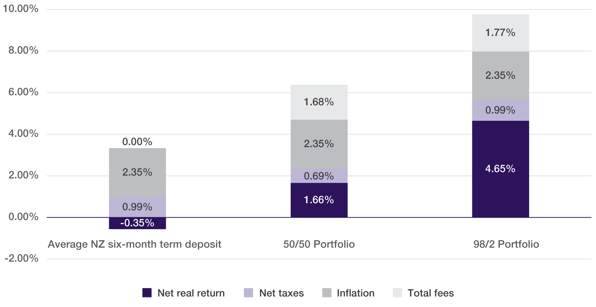596x307 pixels.
Task: Click the Total fees legend swatch
Action: click(397, 293)
